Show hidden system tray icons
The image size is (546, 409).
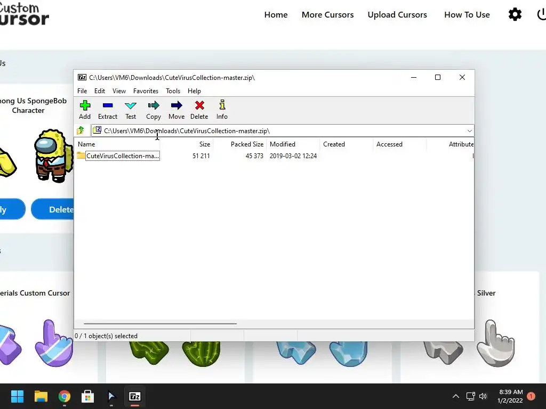pos(455,396)
